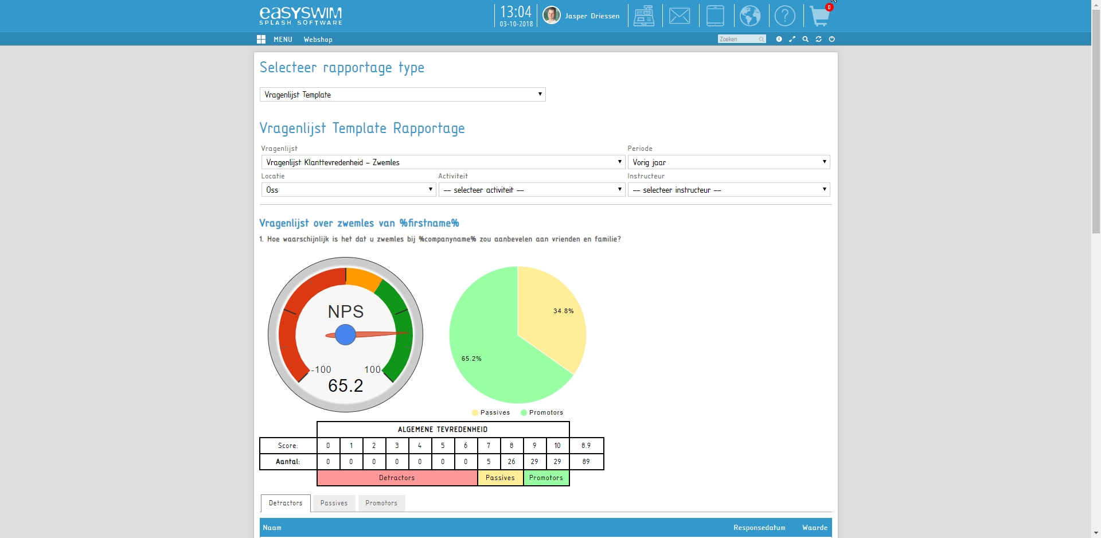Screen dimensions: 1101x538
Task: Expand the selecteer activiteit dropdown
Action: click(531, 190)
